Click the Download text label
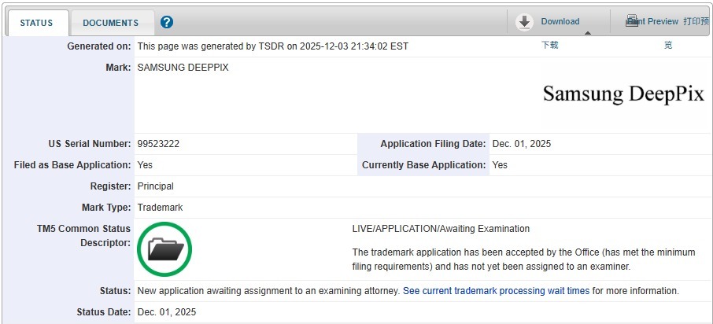 click(560, 21)
